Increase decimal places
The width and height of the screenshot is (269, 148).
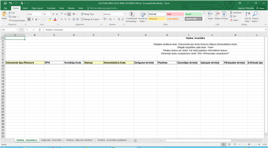pos(119,19)
